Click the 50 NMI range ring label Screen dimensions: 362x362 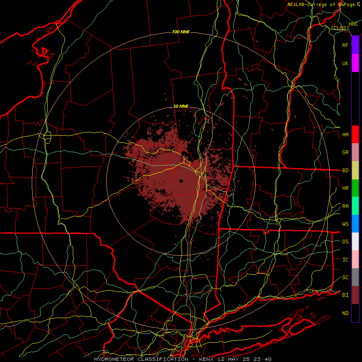pyautogui.click(x=181, y=107)
